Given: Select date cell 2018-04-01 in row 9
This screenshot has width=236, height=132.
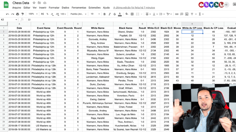Looking at the screenshot, I should click(19, 58).
